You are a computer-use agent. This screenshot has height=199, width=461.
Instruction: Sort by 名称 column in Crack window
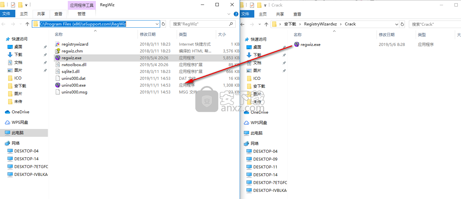(x=298, y=35)
